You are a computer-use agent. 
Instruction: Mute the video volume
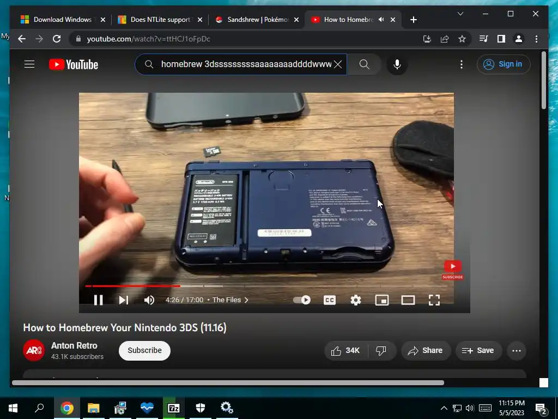[x=149, y=300]
